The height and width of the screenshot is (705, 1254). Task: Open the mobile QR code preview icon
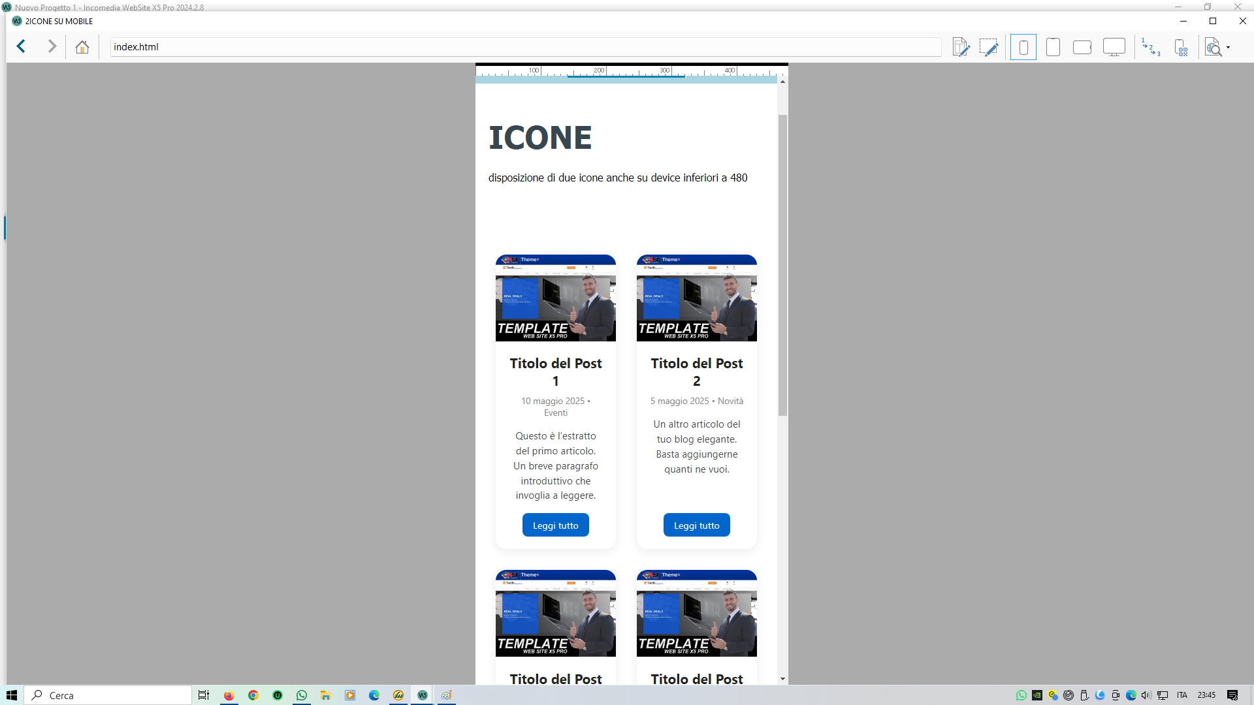point(1181,47)
